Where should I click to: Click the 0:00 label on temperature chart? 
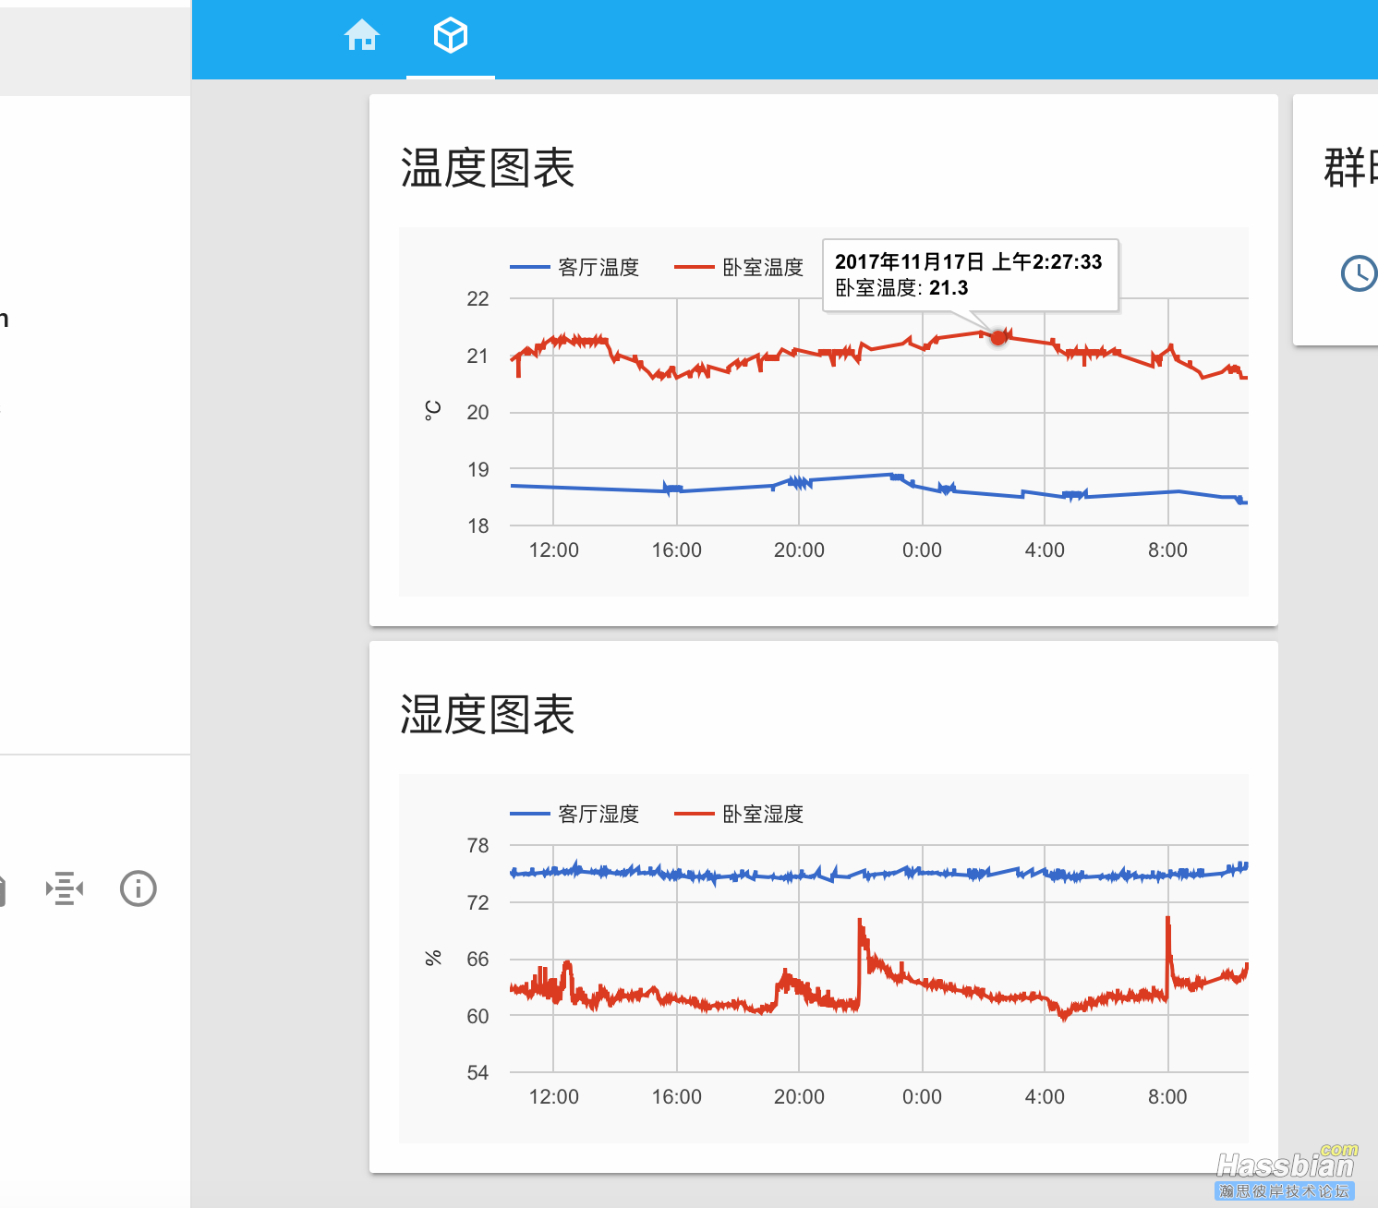point(922,550)
